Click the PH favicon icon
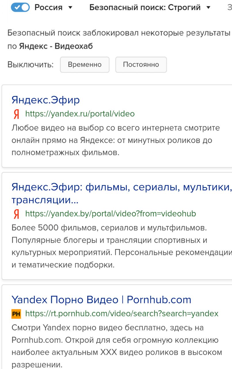Image resolution: width=232 pixels, height=369 pixels. (16, 314)
